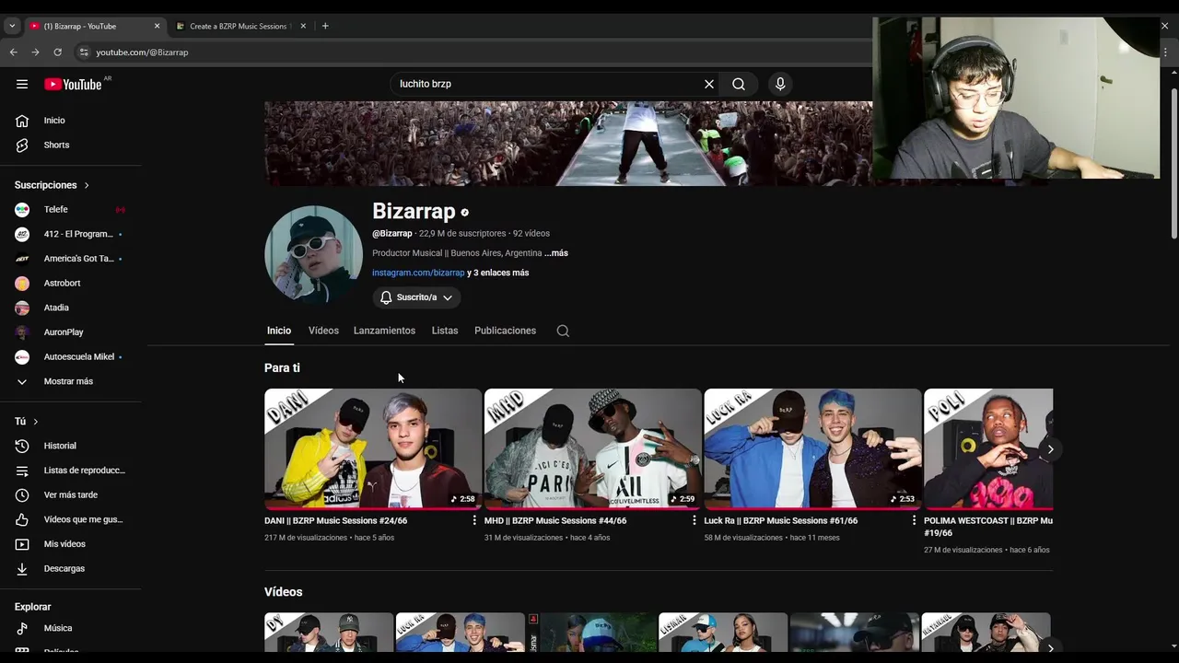The height and width of the screenshot is (663, 1179).
Task: Expand the Suscripciones section header
Action: click(52, 185)
